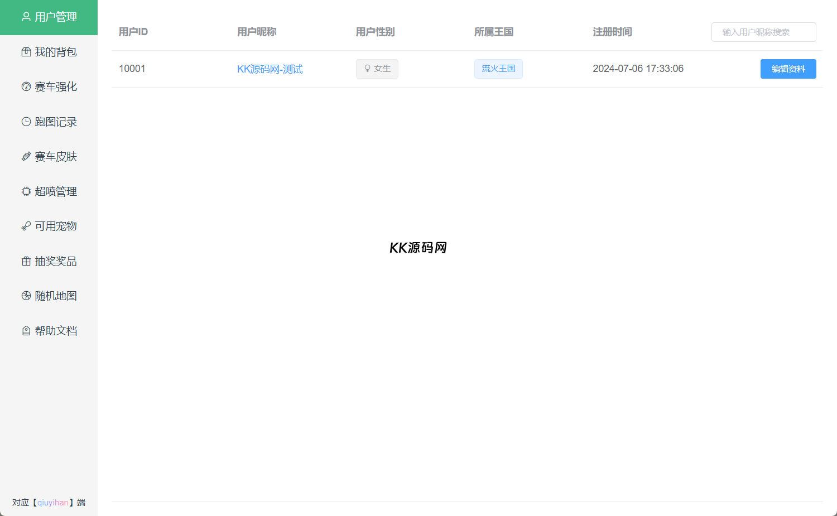This screenshot has height=516, width=837.
Task: Click the 女生 gender tag
Action: (x=377, y=69)
